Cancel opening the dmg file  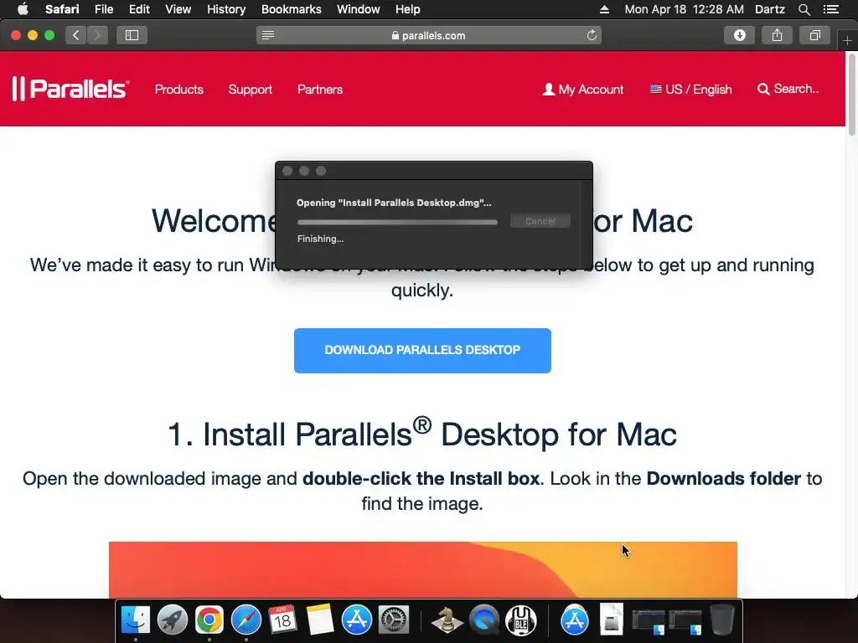point(540,221)
